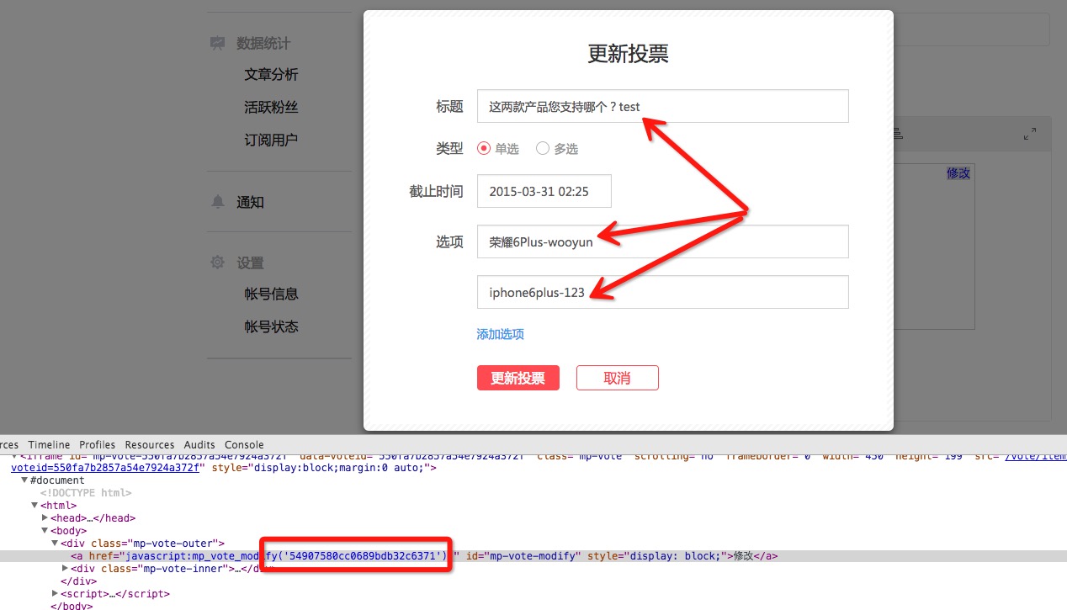Click the 通知 sidebar label

click(250, 203)
